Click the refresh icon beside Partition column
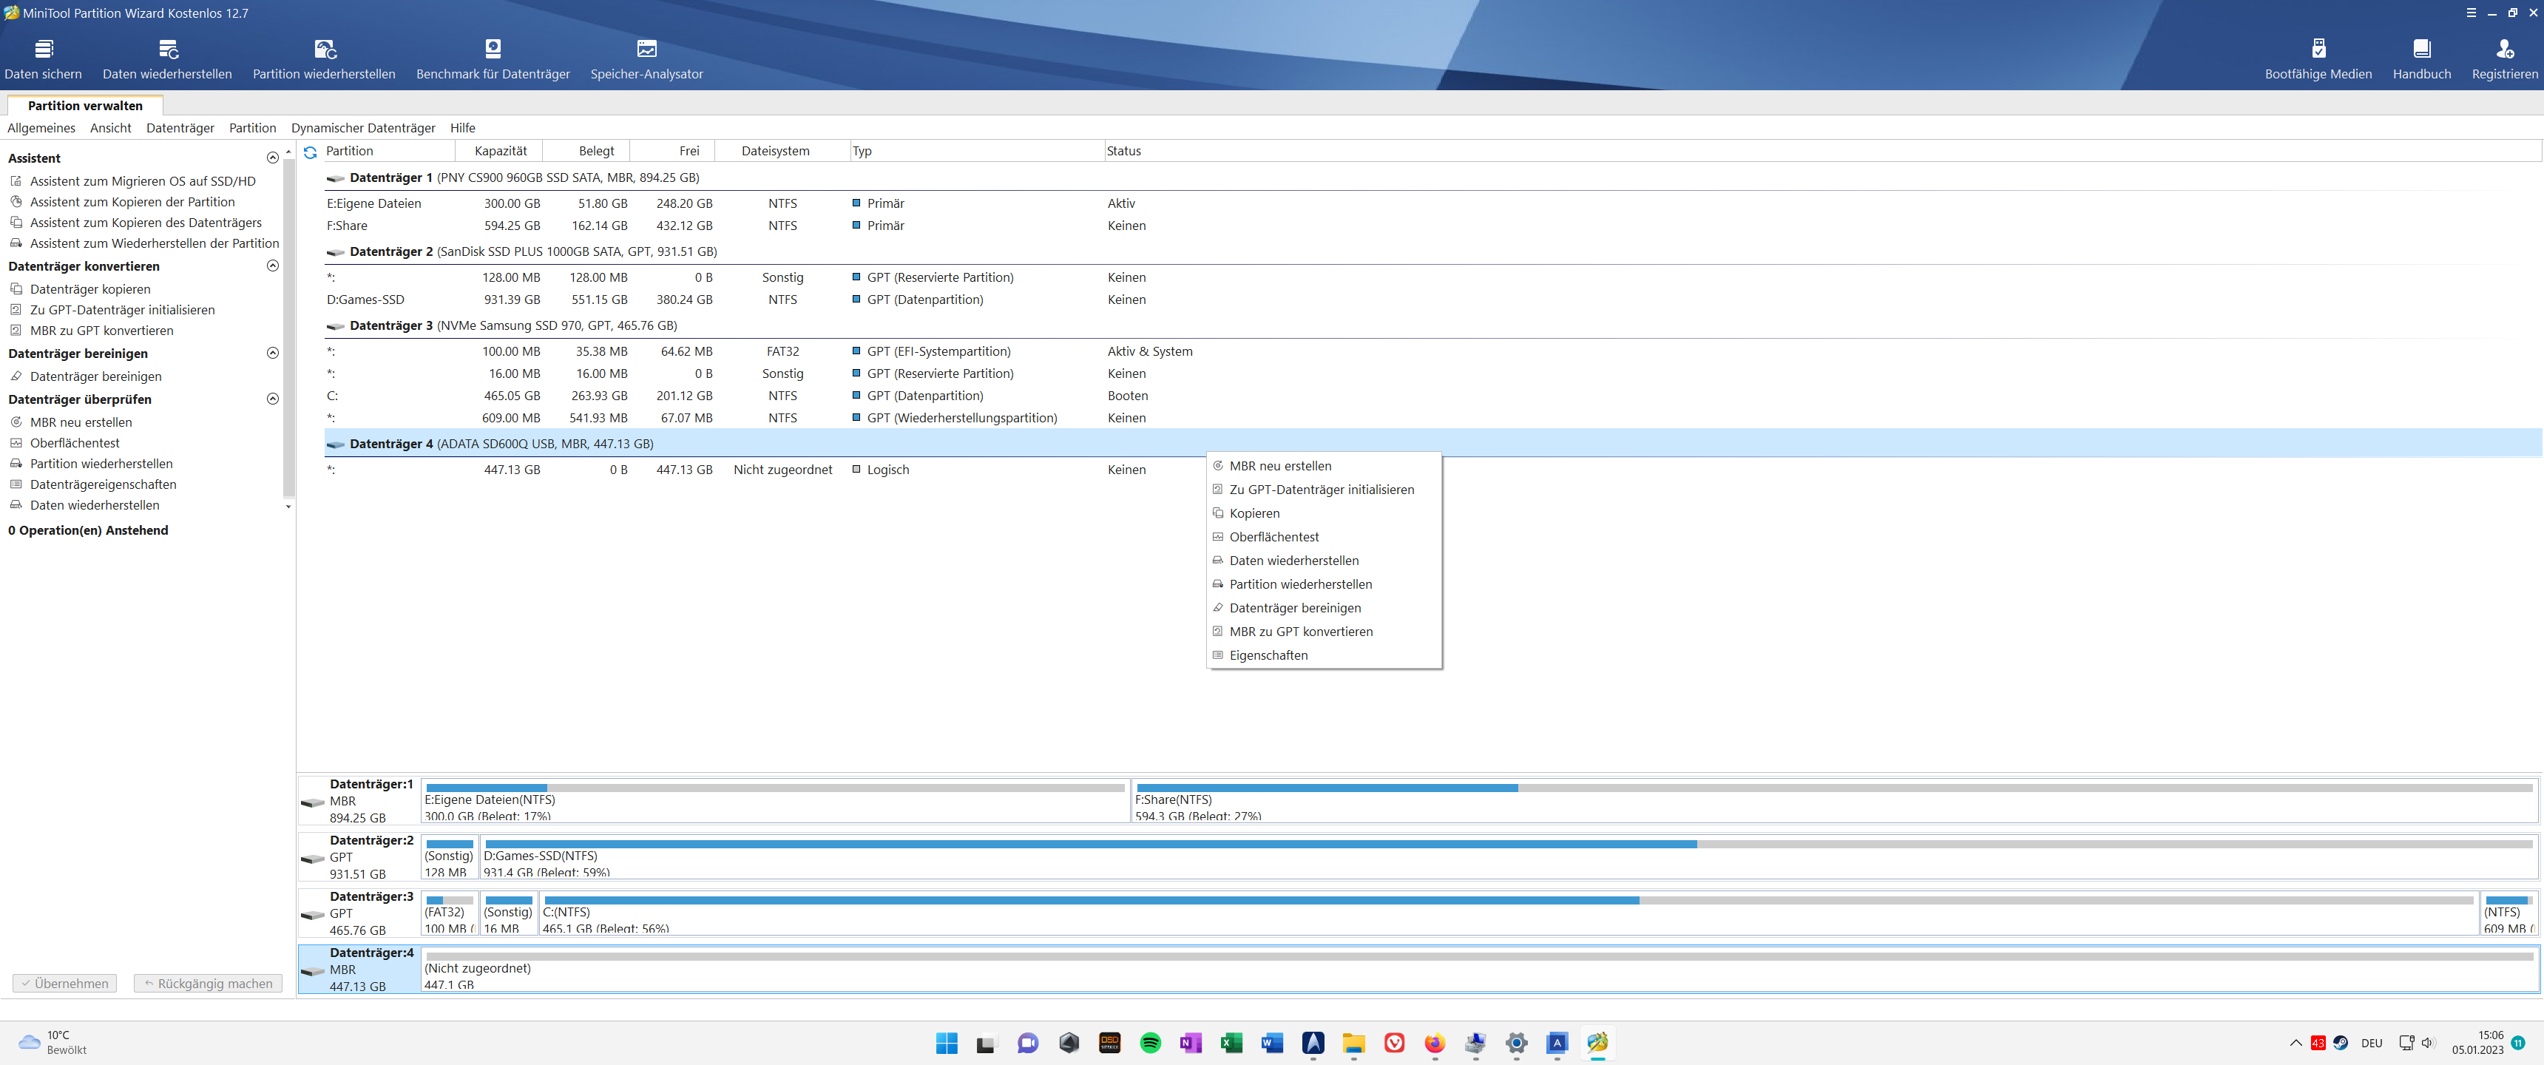2544x1065 pixels. 310,152
